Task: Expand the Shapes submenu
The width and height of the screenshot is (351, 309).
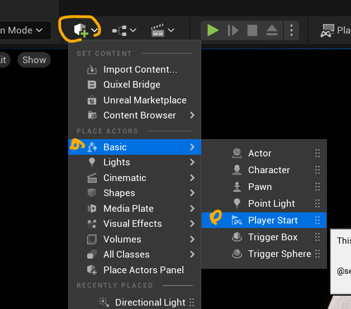Action: [x=135, y=193]
